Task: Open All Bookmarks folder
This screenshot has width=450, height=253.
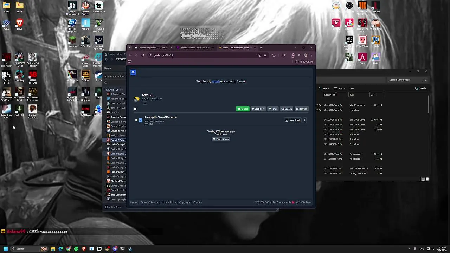Action: click(304, 62)
